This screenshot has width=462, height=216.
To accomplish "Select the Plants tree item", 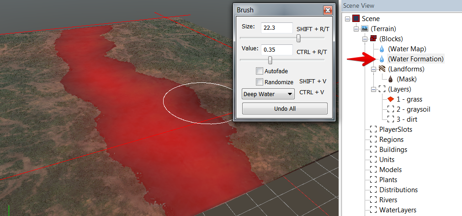I will (x=388, y=180).
